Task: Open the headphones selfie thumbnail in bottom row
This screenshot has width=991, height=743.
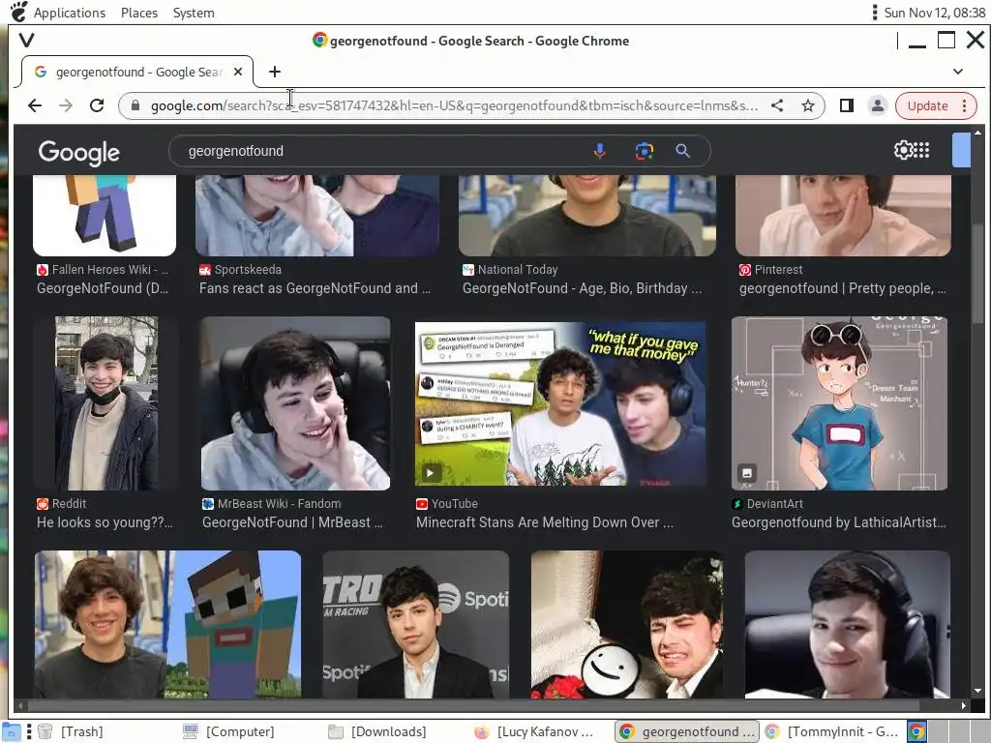Action: tap(847, 624)
